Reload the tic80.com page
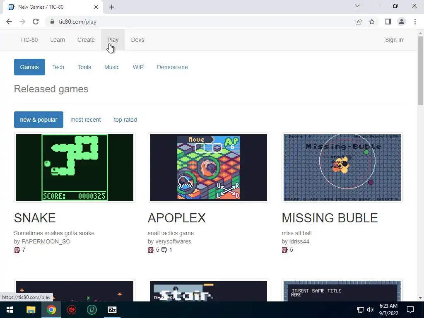The height and width of the screenshot is (318, 424). pos(36,22)
